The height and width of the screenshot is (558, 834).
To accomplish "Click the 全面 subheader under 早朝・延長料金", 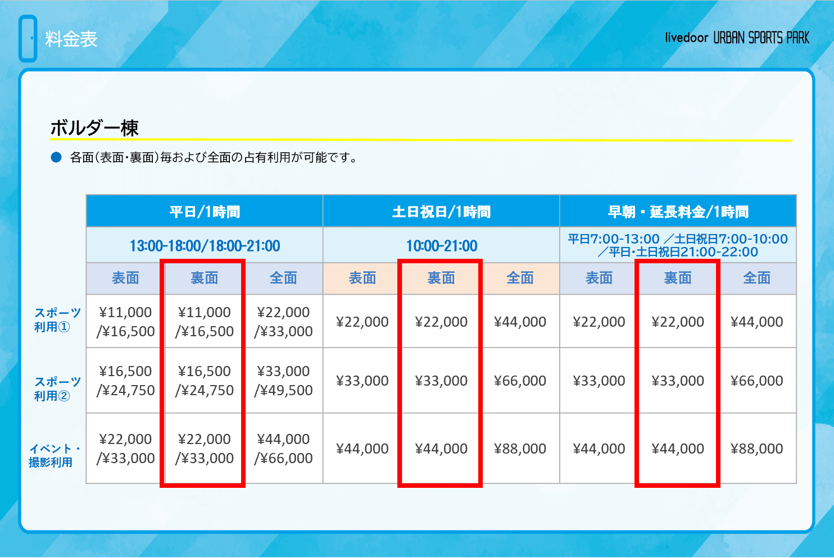I will pos(757,278).
